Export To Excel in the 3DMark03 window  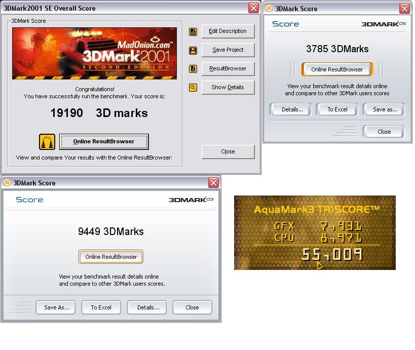pos(101,307)
